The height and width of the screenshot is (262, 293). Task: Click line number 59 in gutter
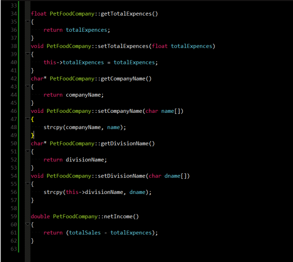coord(14,216)
